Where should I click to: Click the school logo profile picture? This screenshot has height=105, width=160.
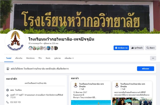coord(16,41)
